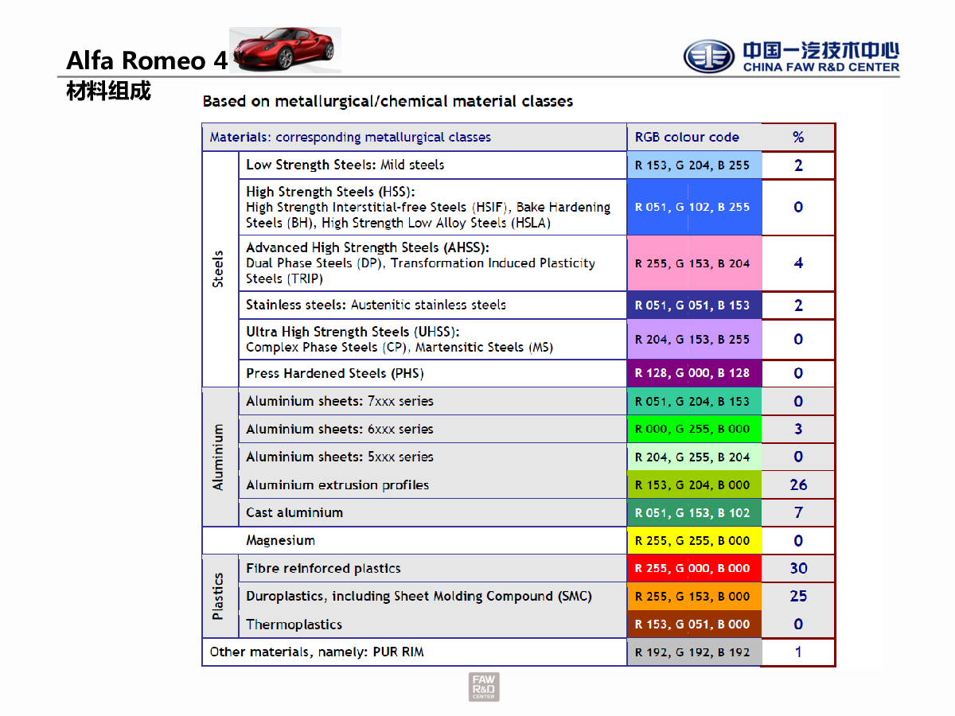This screenshot has height=716, width=955.
Task: Select the vertical 'Plastics' group label
Action: 219,597
